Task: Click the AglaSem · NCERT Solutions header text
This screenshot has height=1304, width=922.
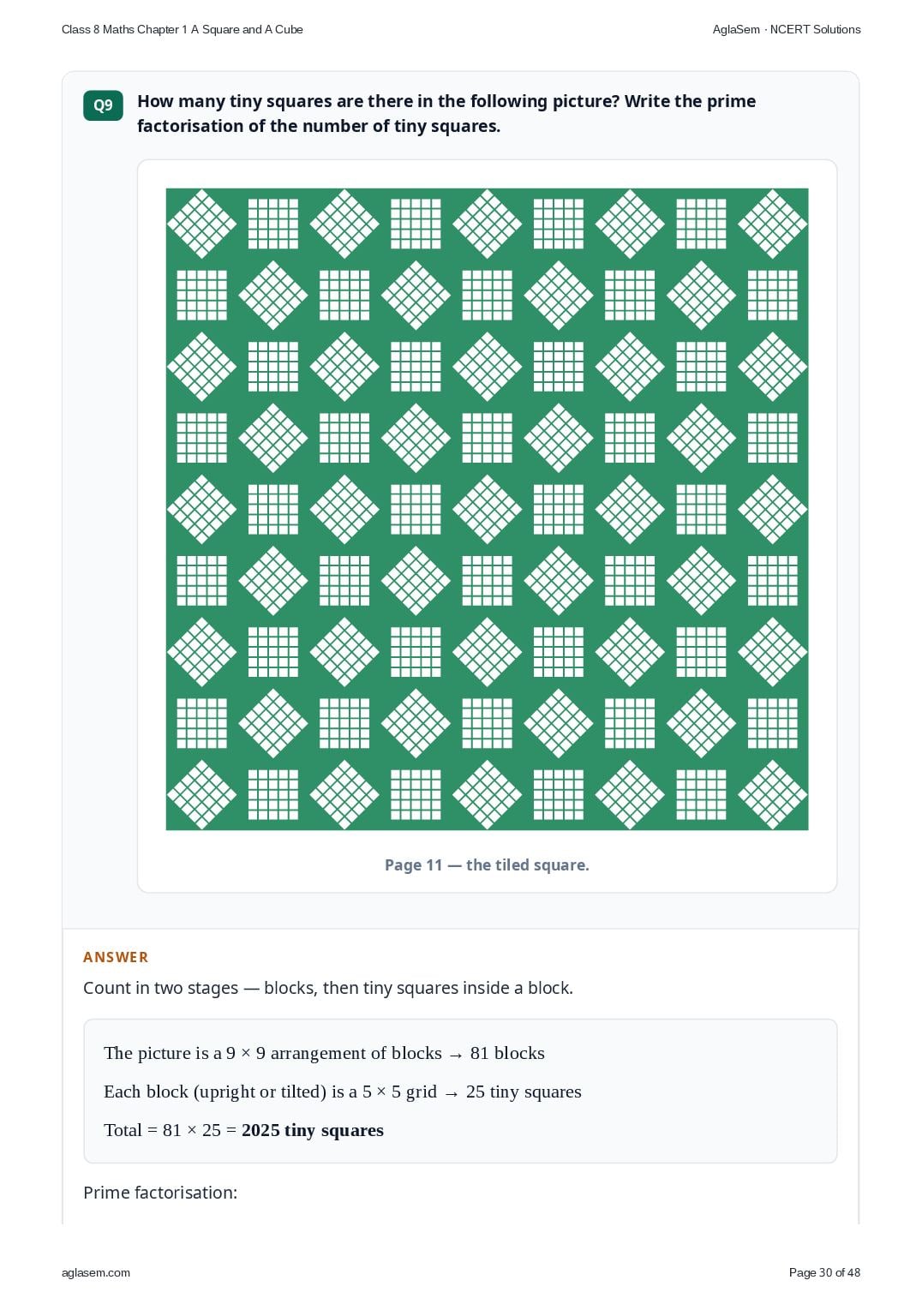Action: tap(787, 29)
